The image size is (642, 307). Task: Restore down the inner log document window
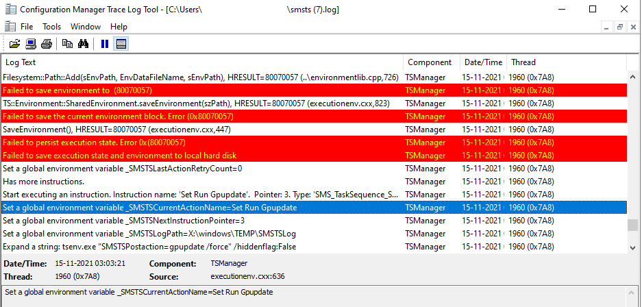point(619,27)
